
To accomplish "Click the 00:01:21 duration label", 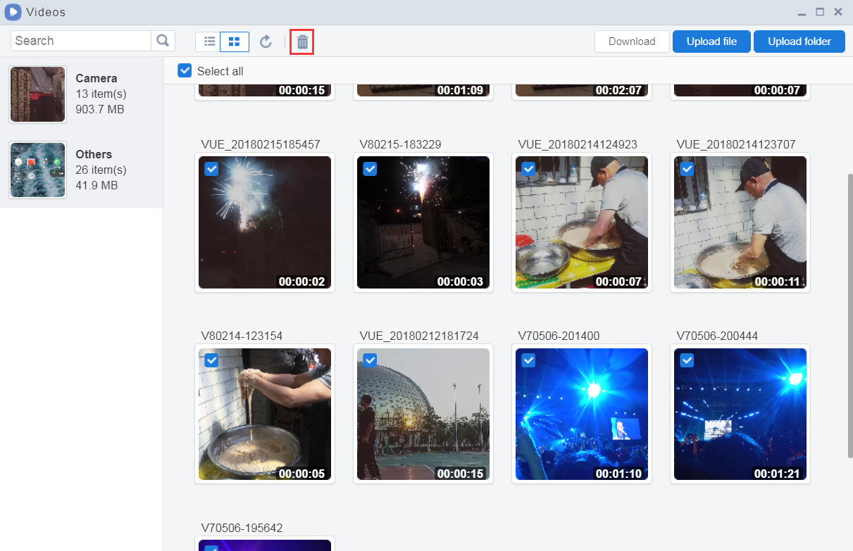I will point(777,474).
